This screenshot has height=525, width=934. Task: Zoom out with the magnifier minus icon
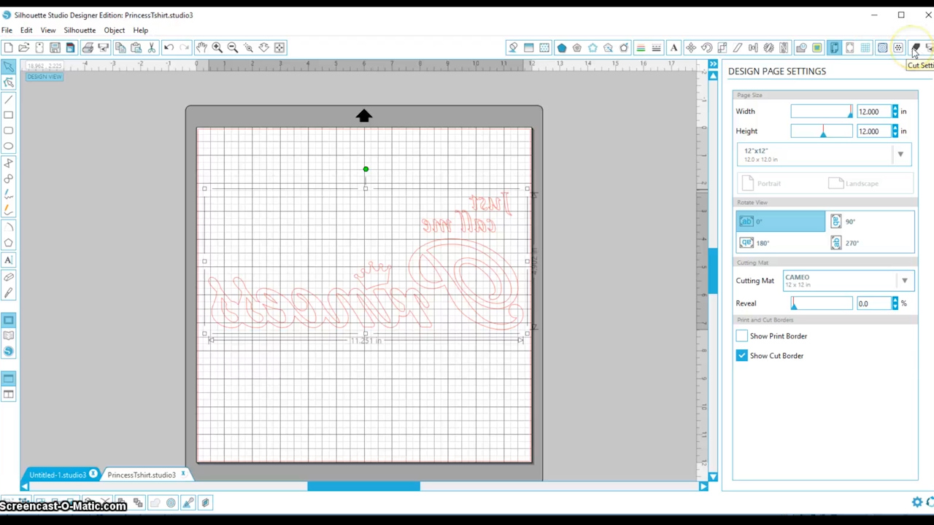point(233,47)
